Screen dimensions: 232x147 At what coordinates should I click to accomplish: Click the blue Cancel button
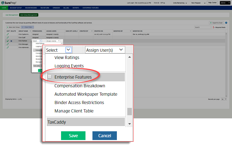(104, 135)
